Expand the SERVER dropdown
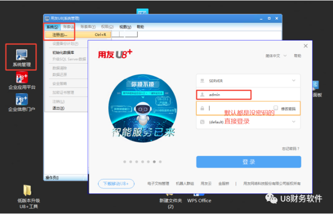This screenshot has width=333, height=214. 293,80
